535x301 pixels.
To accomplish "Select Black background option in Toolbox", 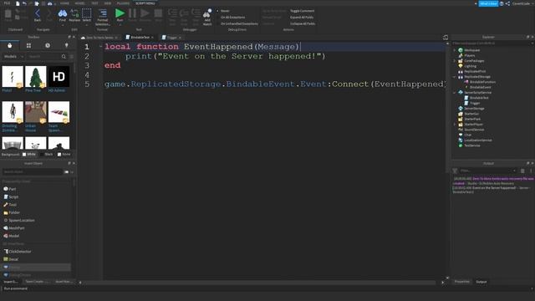I will tap(47, 154).
